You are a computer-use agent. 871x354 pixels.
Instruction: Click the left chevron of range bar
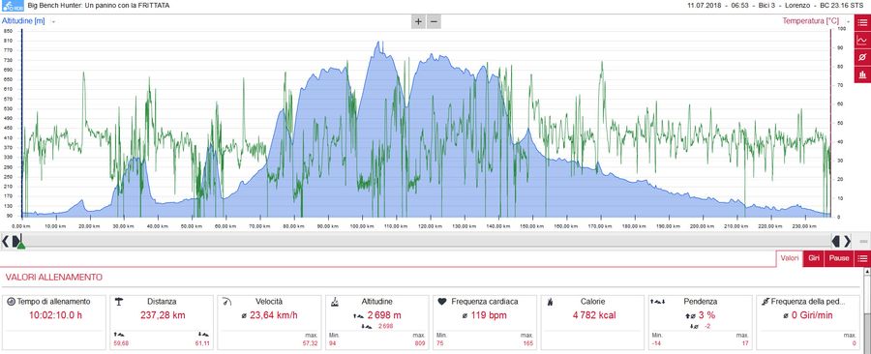tap(5, 241)
